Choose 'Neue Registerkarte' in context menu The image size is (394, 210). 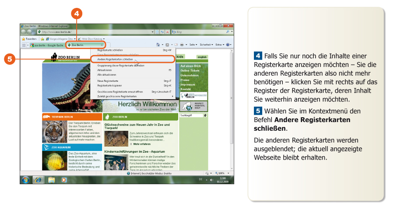click(108, 81)
